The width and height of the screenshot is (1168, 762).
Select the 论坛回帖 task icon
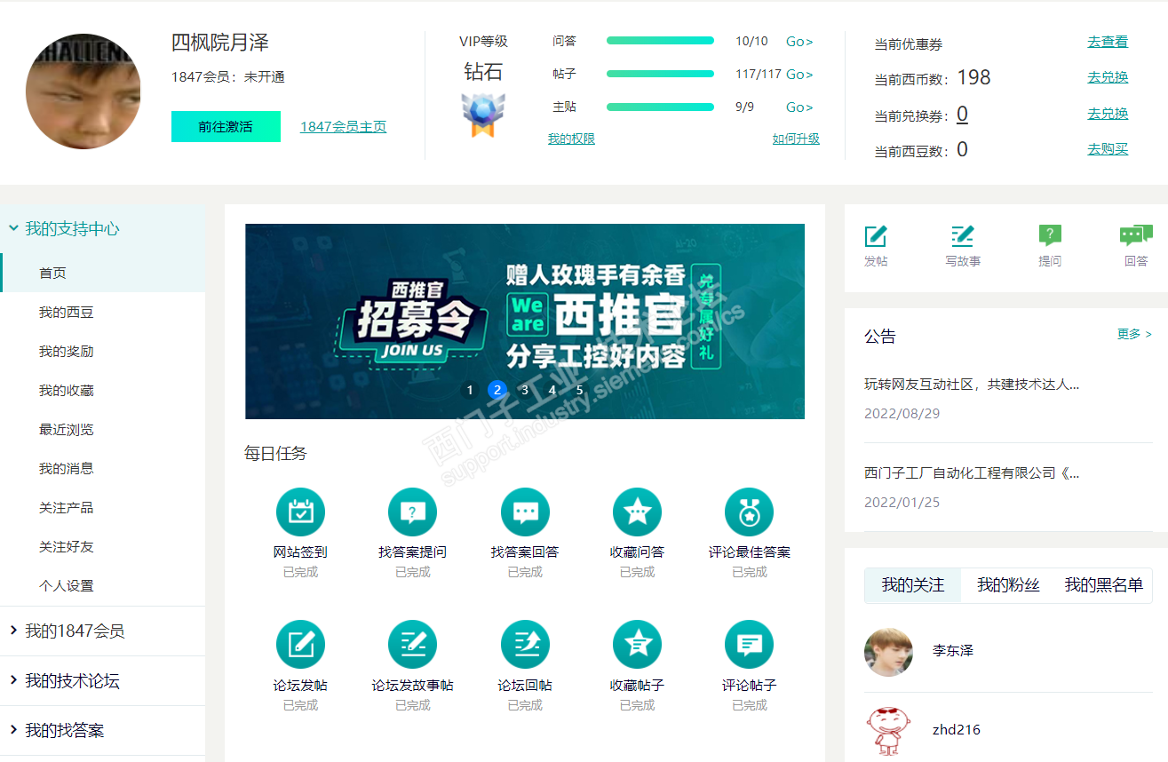tap(525, 645)
